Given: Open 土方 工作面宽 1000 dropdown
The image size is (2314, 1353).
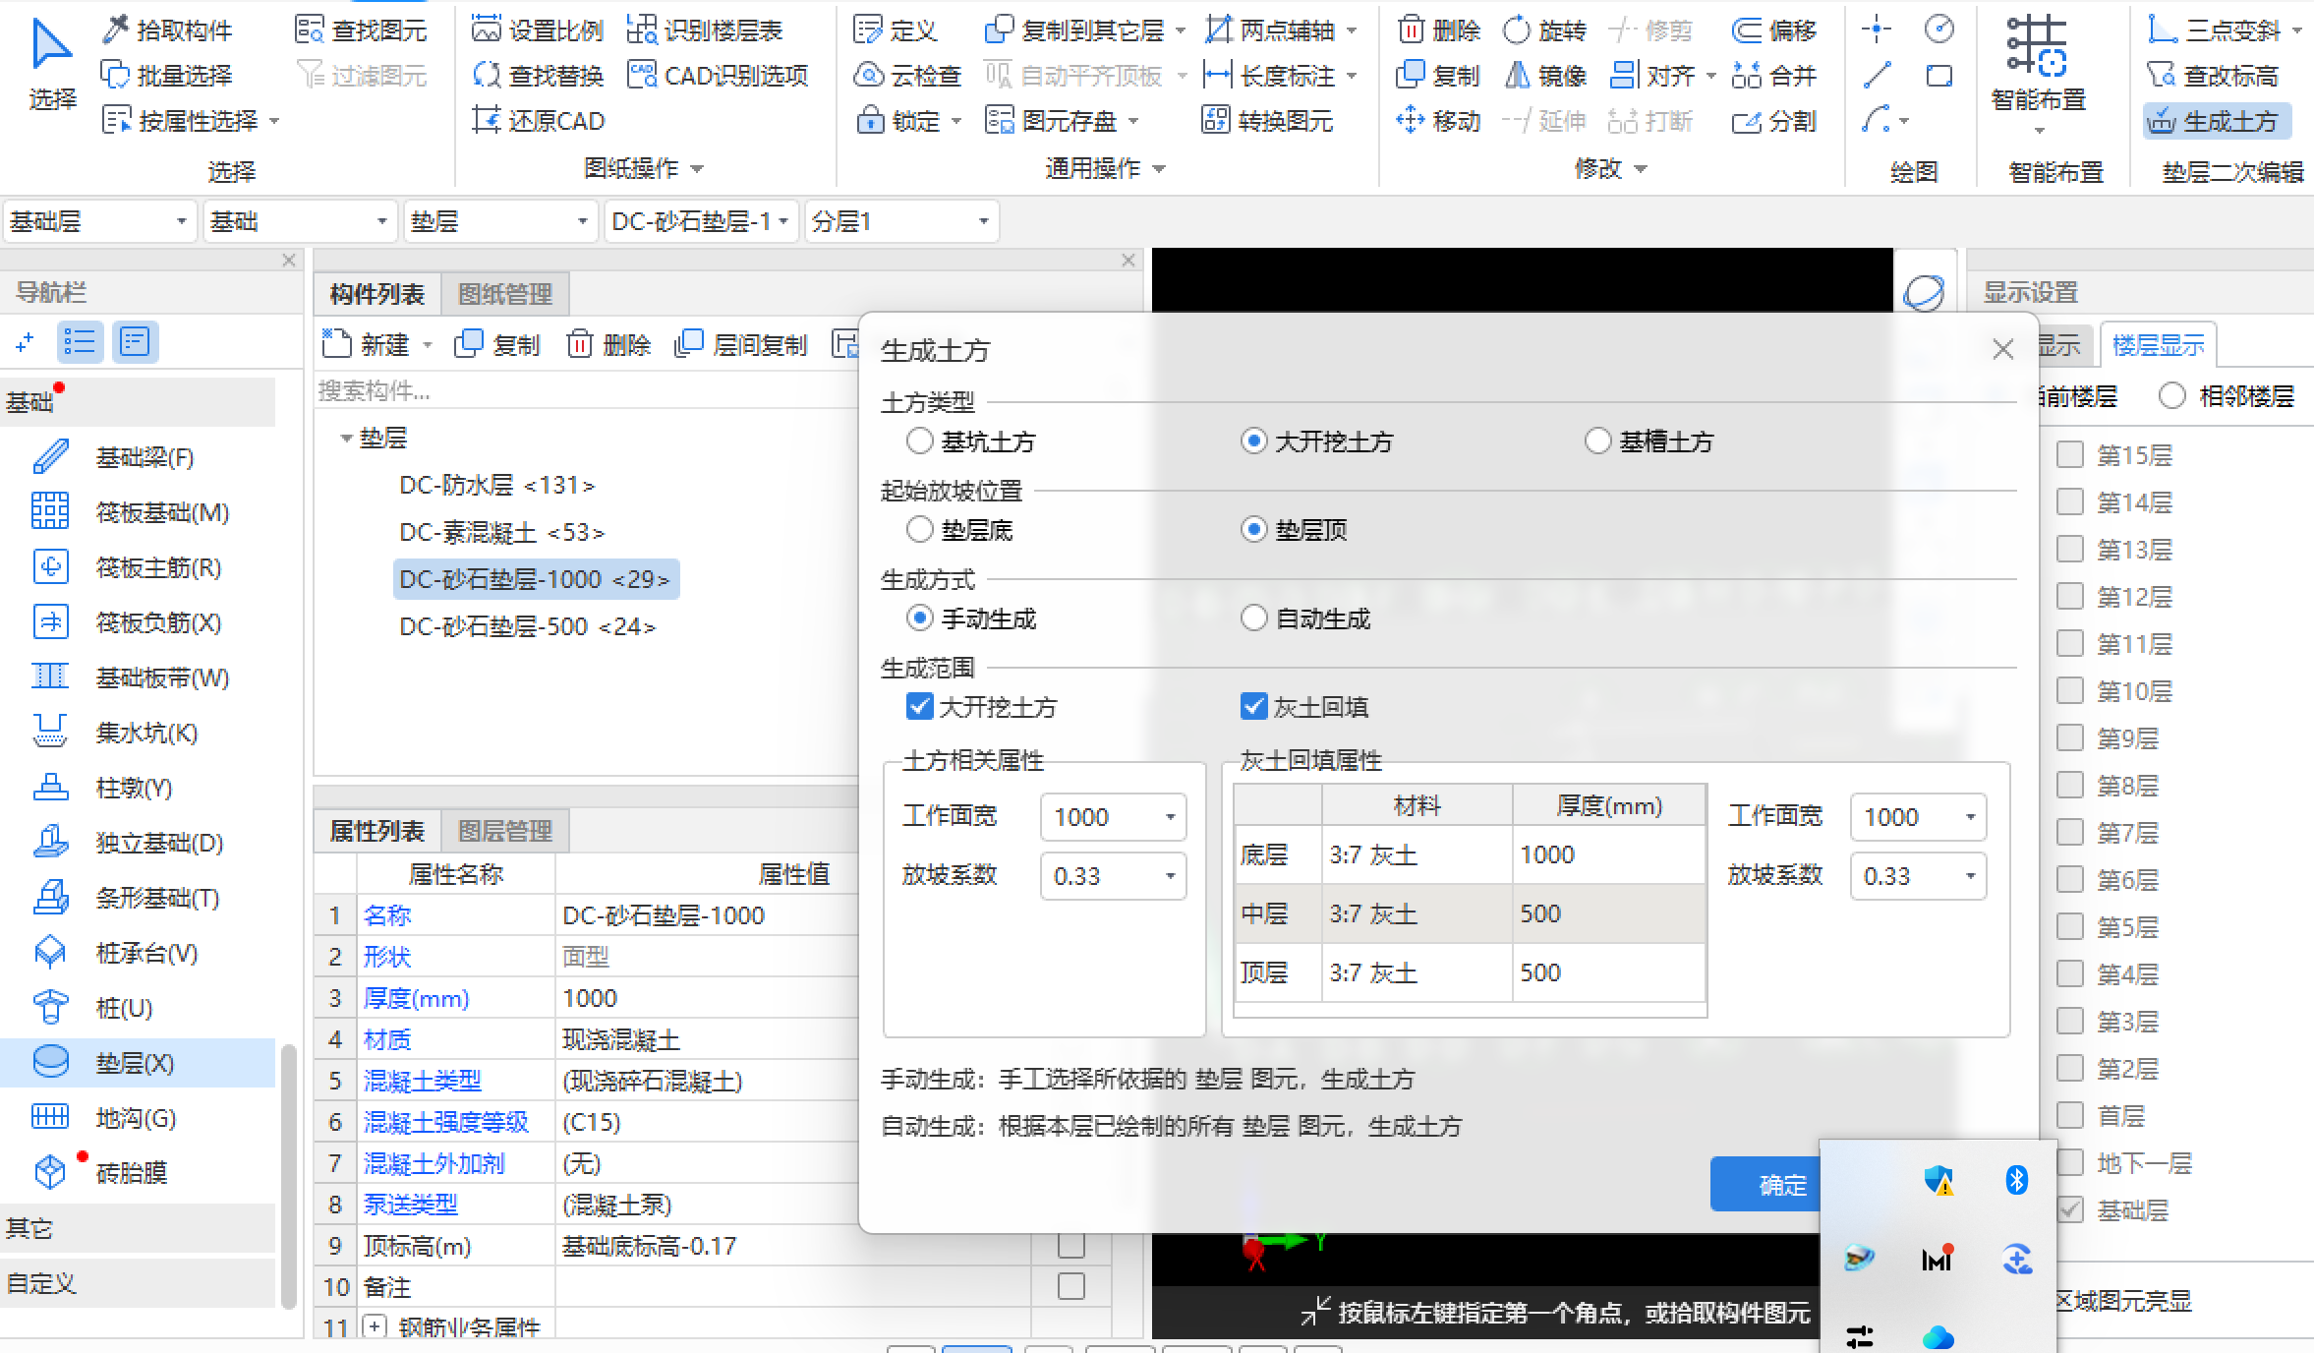Looking at the screenshot, I should (x=1113, y=817).
